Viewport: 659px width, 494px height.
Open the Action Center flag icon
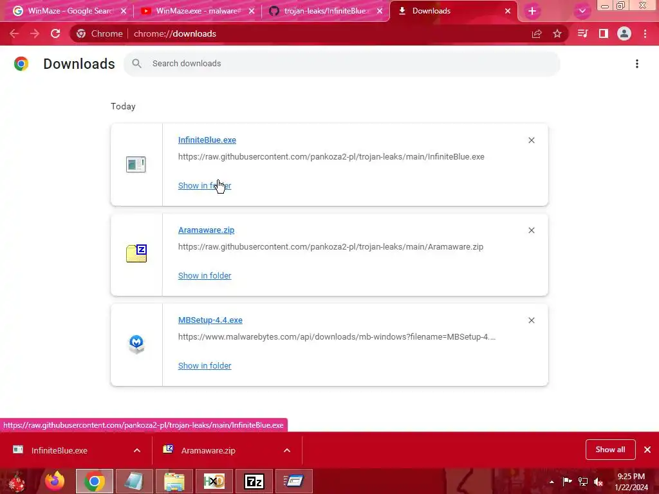(x=567, y=481)
